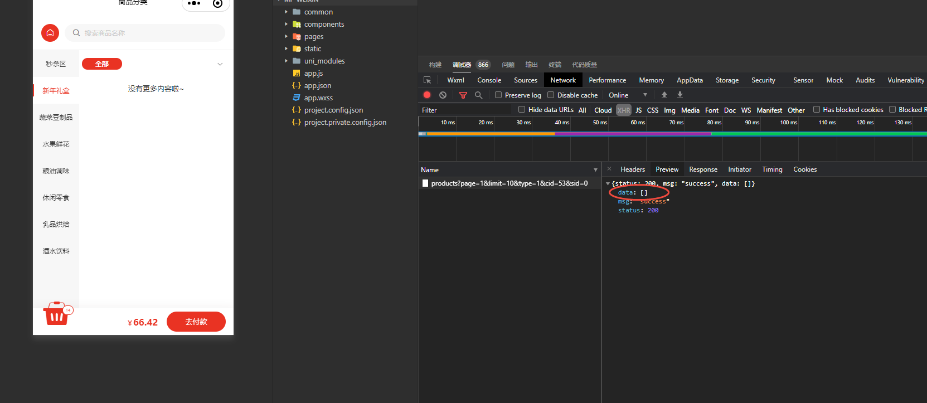The height and width of the screenshot is (403, 927).
Task: Switch to the Headers tab of the request
Action: coord(632,169)
